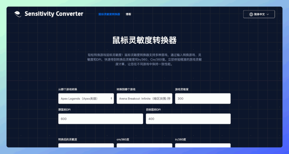Click the globe icon in language button
Image resolution: width=289 pixels, height=154 pixels.
[x=251, y=14]
